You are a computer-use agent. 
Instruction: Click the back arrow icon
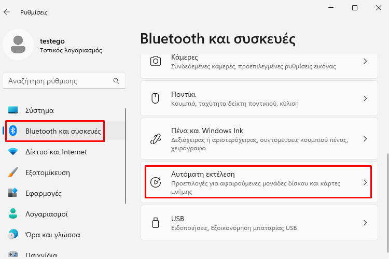tap(7, 12)
